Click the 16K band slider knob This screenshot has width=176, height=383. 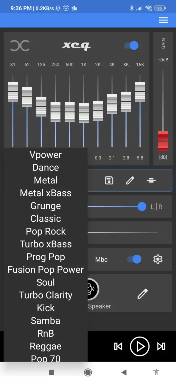[140, 92]
